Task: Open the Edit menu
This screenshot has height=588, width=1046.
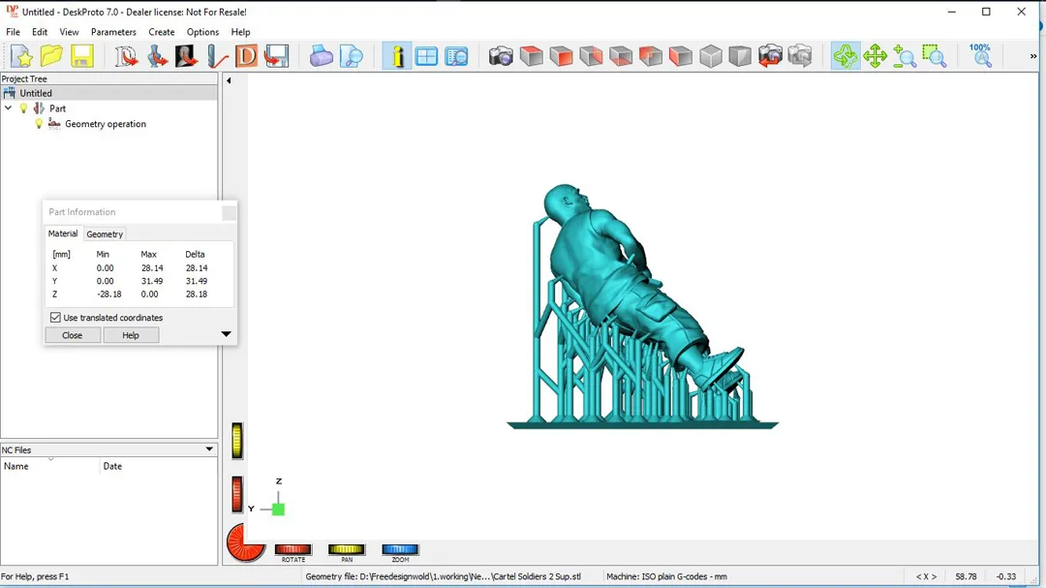Action: tap(40, 32)
